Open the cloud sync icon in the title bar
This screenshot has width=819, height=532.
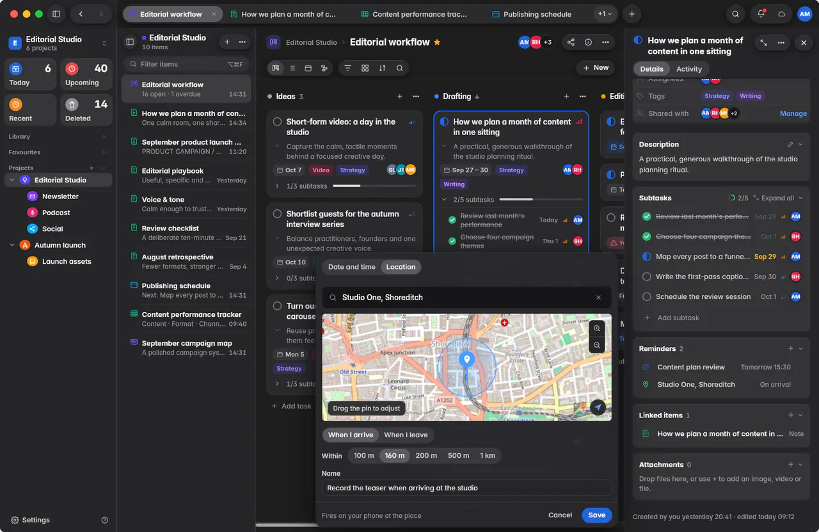click(781, 14)
